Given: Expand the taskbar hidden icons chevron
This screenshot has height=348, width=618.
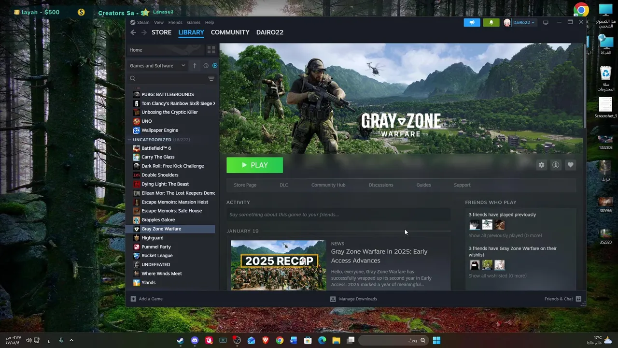Looking at the screenshot, I should (x=71, y=340).
